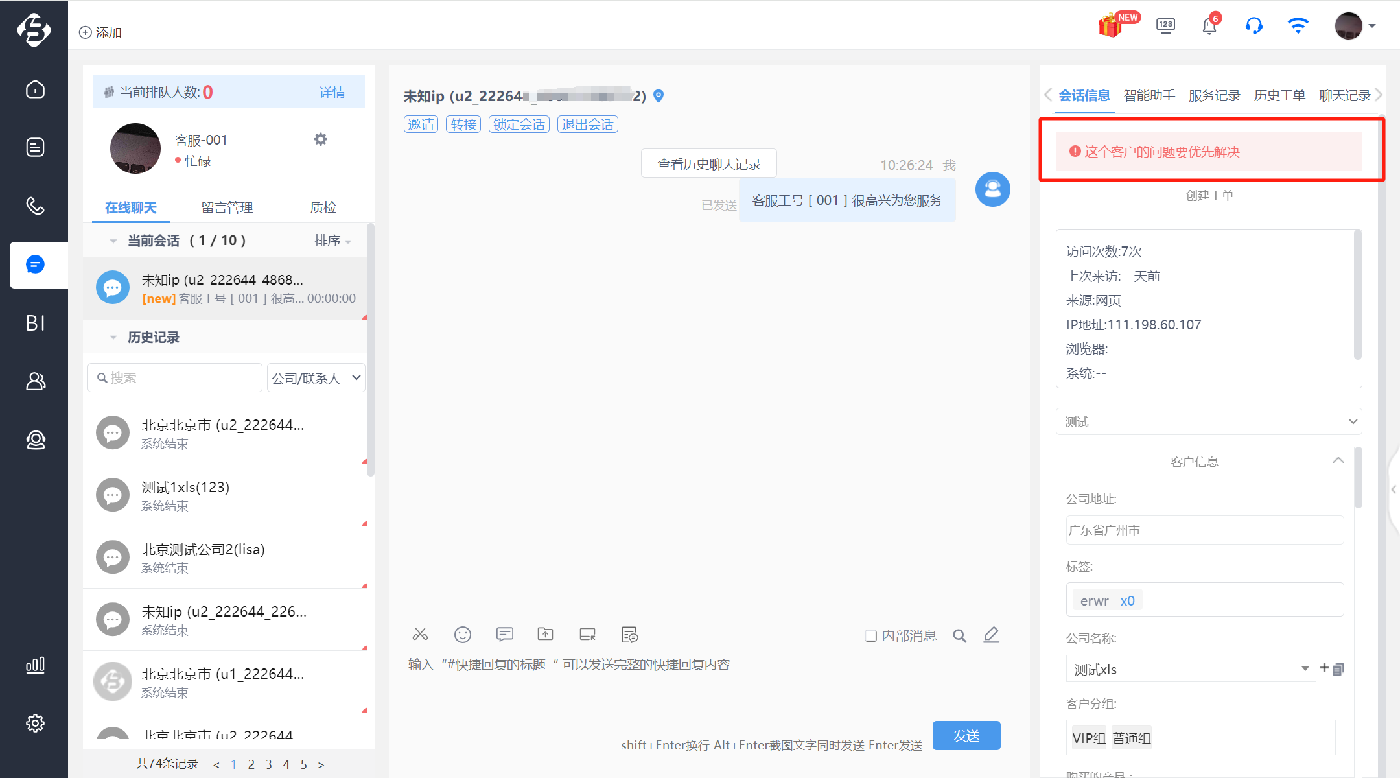Open the 排序 sort dropdown
The height and width of the screenshot is (778, 1400).
pyautogui.click(x=332, y=241)
